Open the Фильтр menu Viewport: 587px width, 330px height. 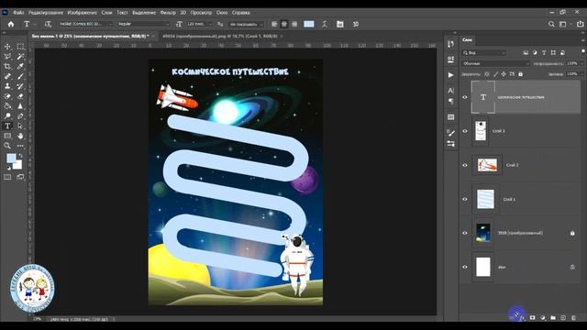168,12
